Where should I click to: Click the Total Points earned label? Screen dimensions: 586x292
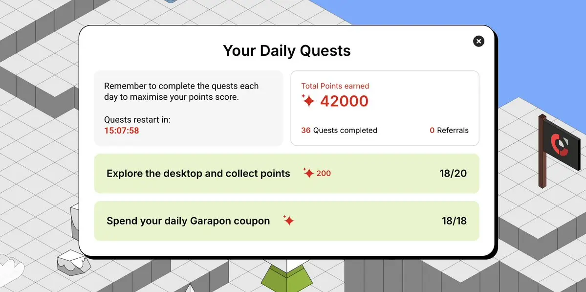[335, 86]
